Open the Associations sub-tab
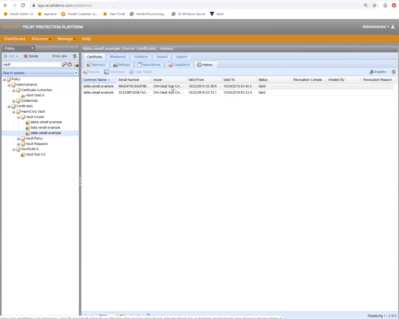Image resolution: width=399 pixels, height=319 pixels. [149, 65]
